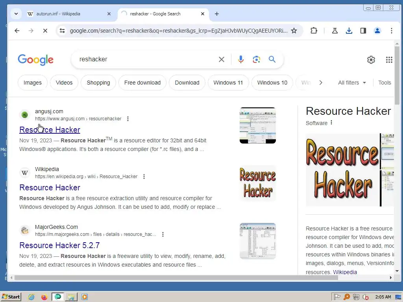Toggle the side panel icon
Image resolution: width=403 pixels, height=302 pixels.
pyautogui.click(x=363, y=31)
